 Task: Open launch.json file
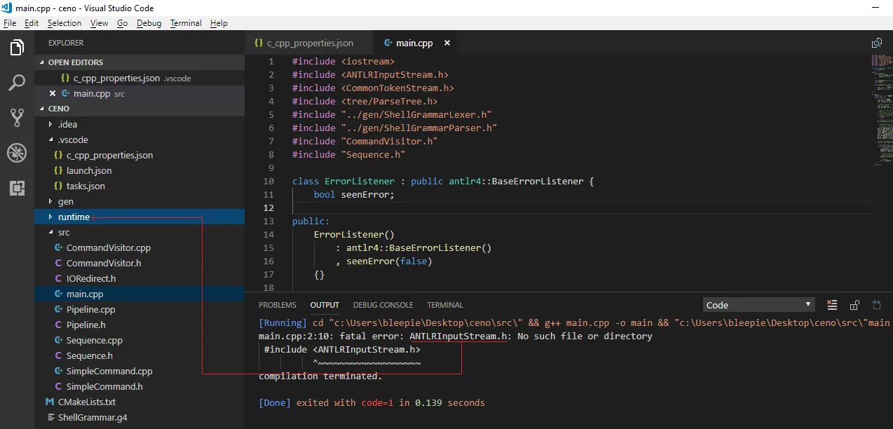coord(139,170)
